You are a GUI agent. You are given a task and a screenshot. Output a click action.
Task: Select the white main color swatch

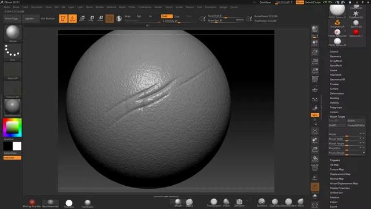(x=17, y=146)
